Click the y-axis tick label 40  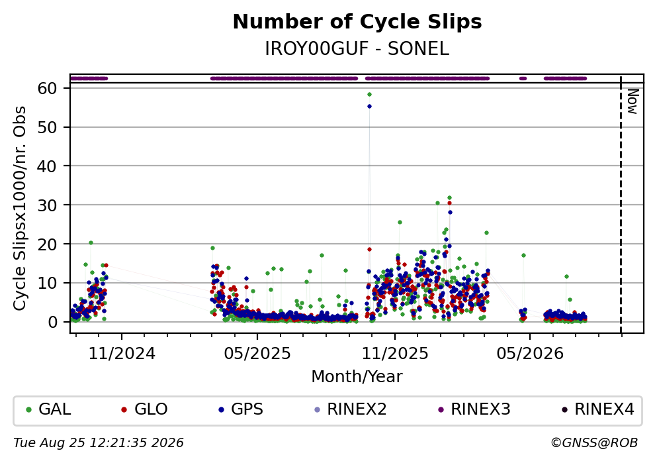[x=48, y=166]
